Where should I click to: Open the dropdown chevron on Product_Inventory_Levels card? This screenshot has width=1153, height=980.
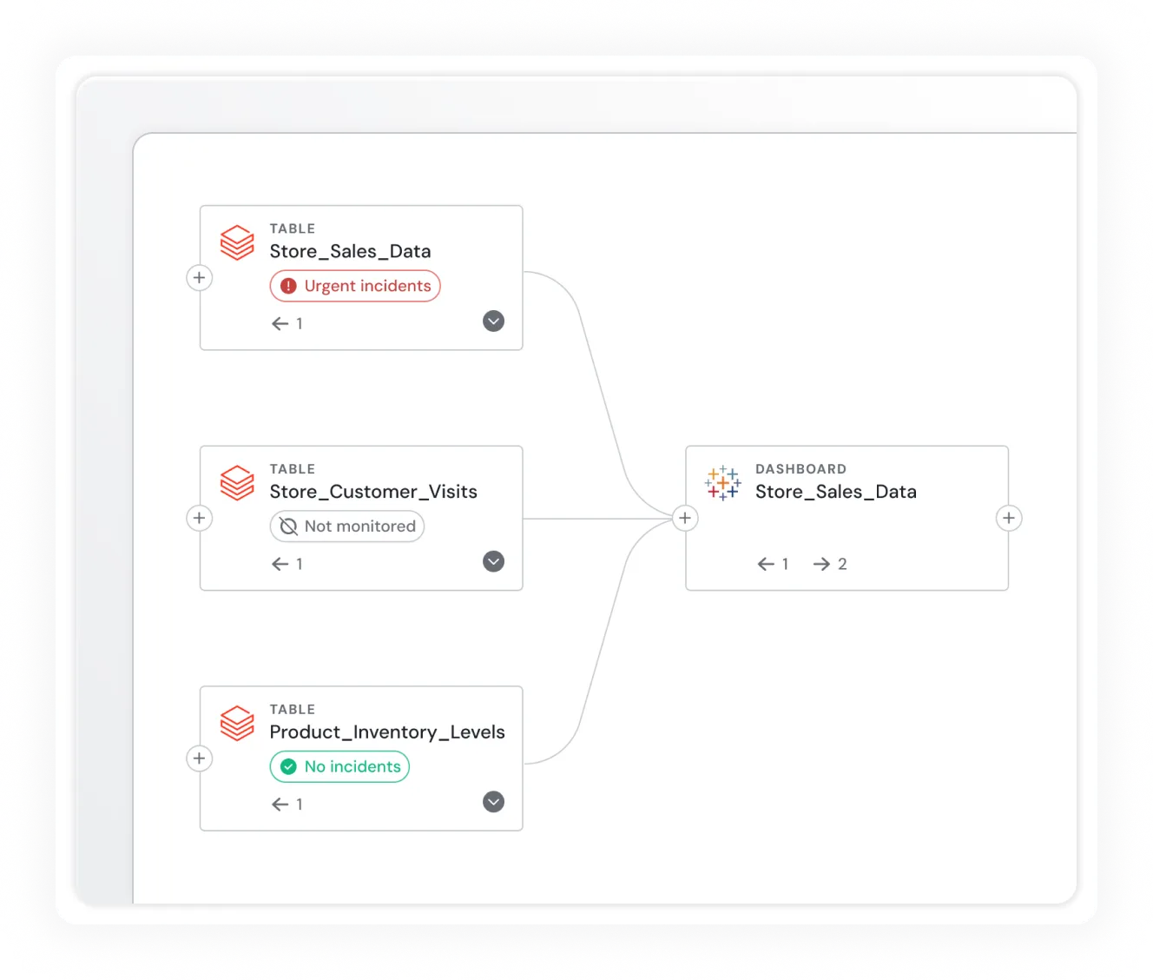[x=493, y=802]
